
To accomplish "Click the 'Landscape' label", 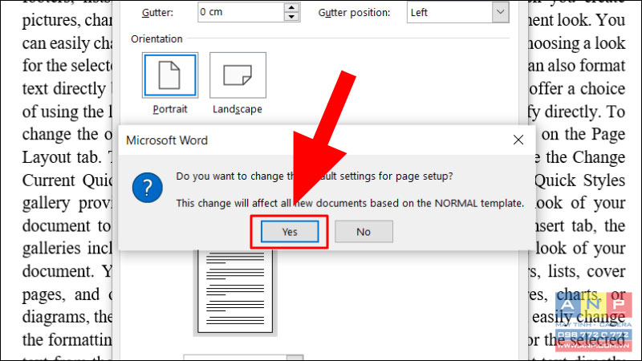I will coord(238,109).
